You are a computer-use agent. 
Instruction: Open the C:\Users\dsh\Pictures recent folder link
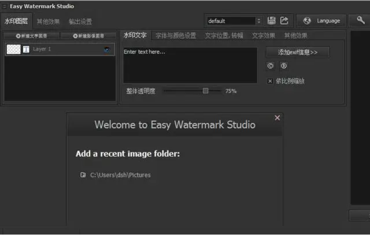point(120,175)
